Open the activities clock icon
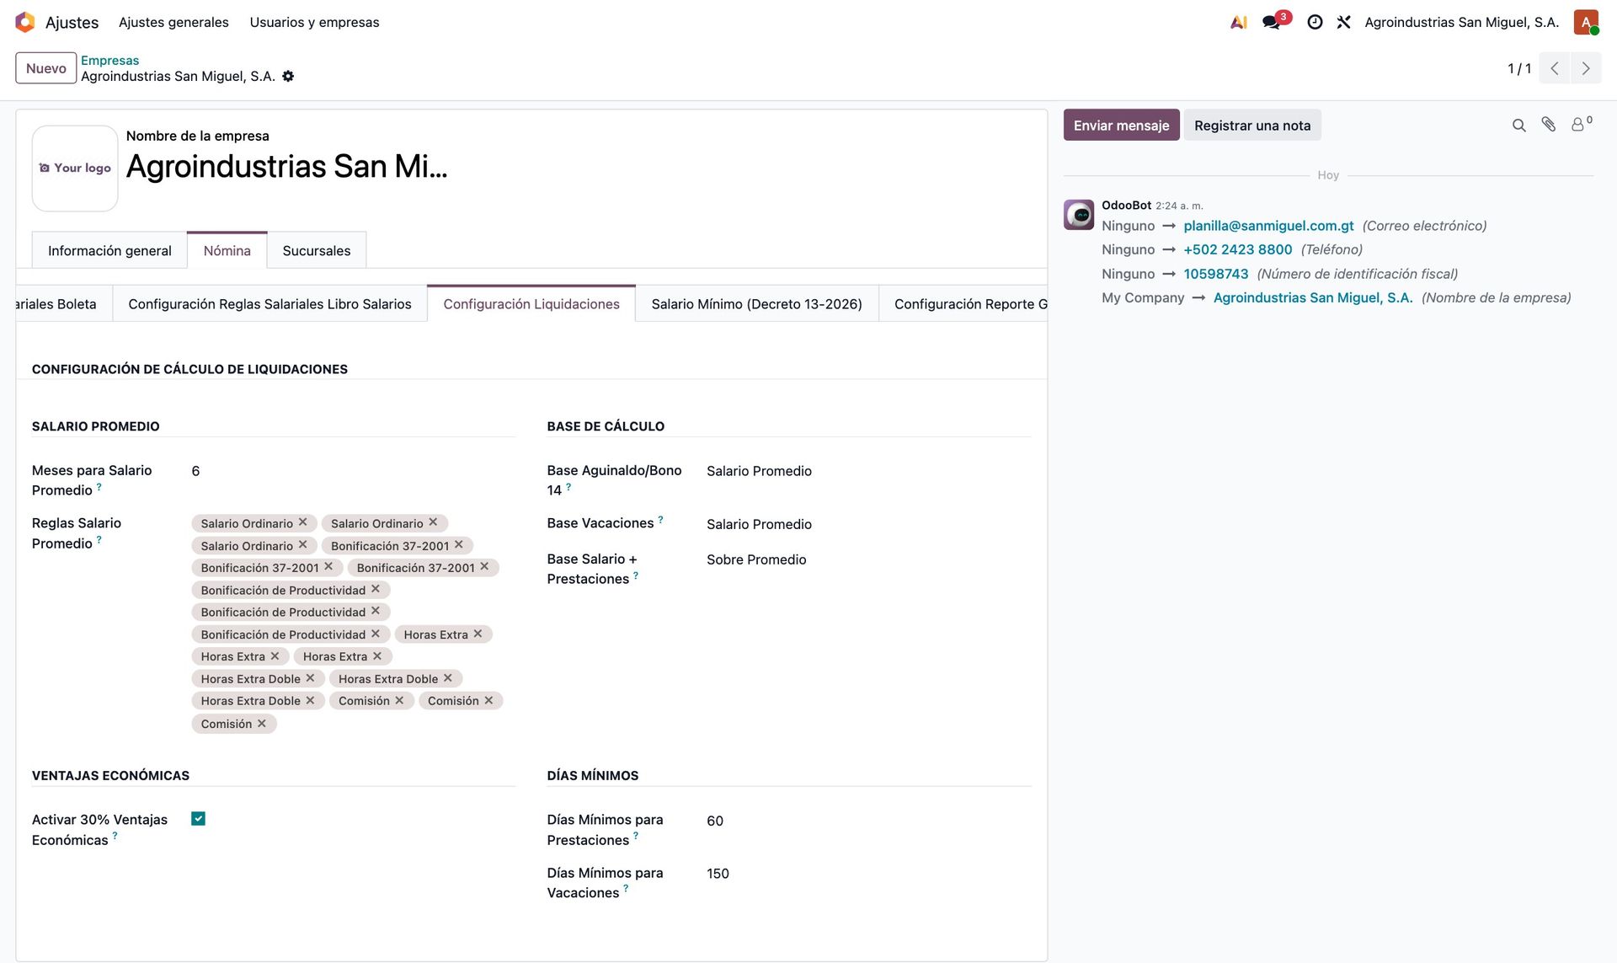The image size is (1617, 963). [1315, 22]
